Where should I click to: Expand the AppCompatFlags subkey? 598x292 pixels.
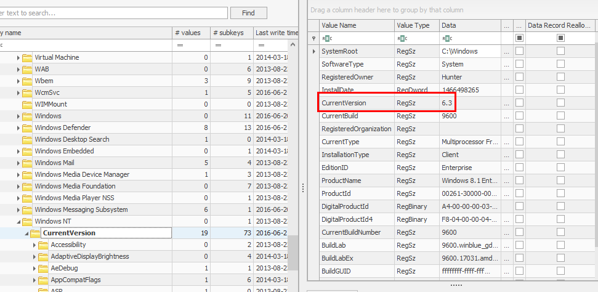click(x=34, y=280)
